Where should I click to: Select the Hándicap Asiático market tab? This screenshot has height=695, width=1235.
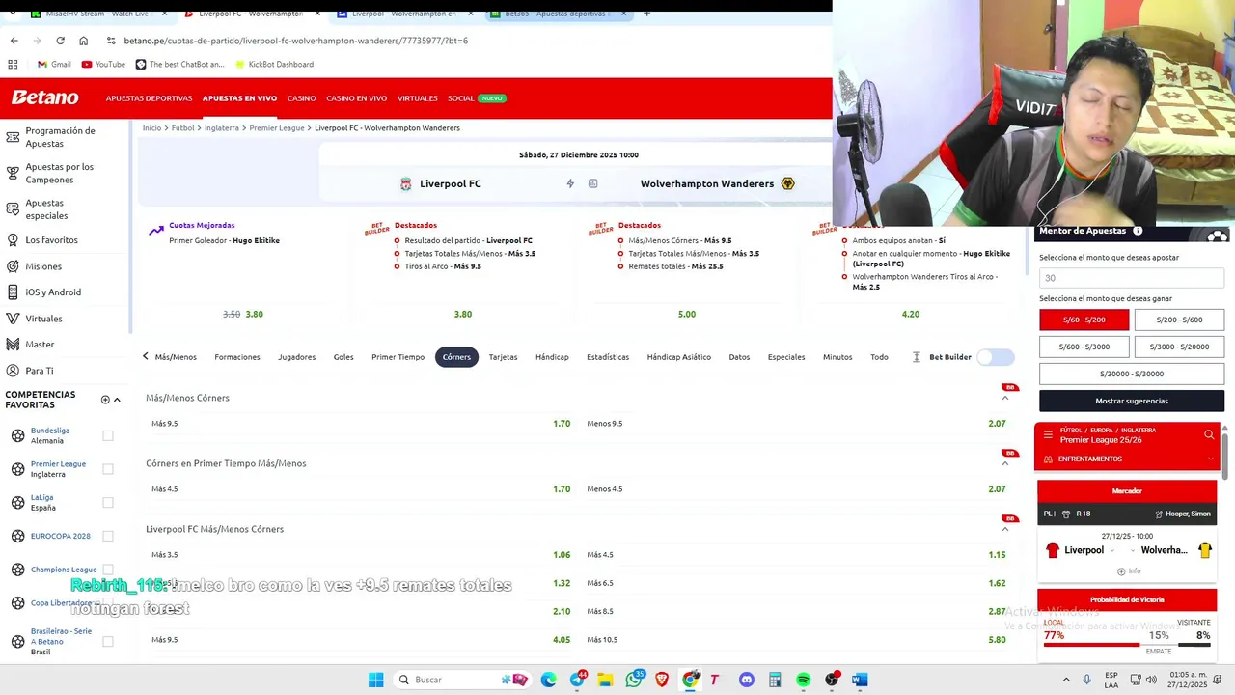click(678, 357)
